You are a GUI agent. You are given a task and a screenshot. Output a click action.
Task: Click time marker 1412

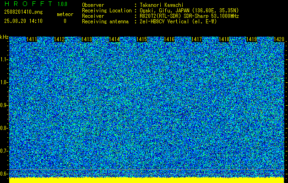[60, 39]
